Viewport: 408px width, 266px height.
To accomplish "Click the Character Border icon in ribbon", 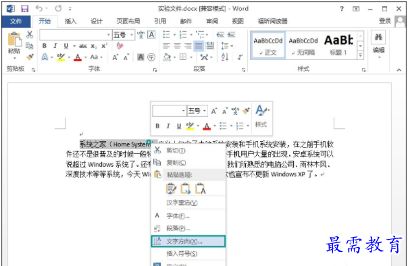I will [x=151, y=34].
